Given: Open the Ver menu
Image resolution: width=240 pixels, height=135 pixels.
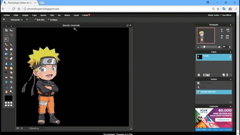Looking at the screenshot, I should [59, 15].
